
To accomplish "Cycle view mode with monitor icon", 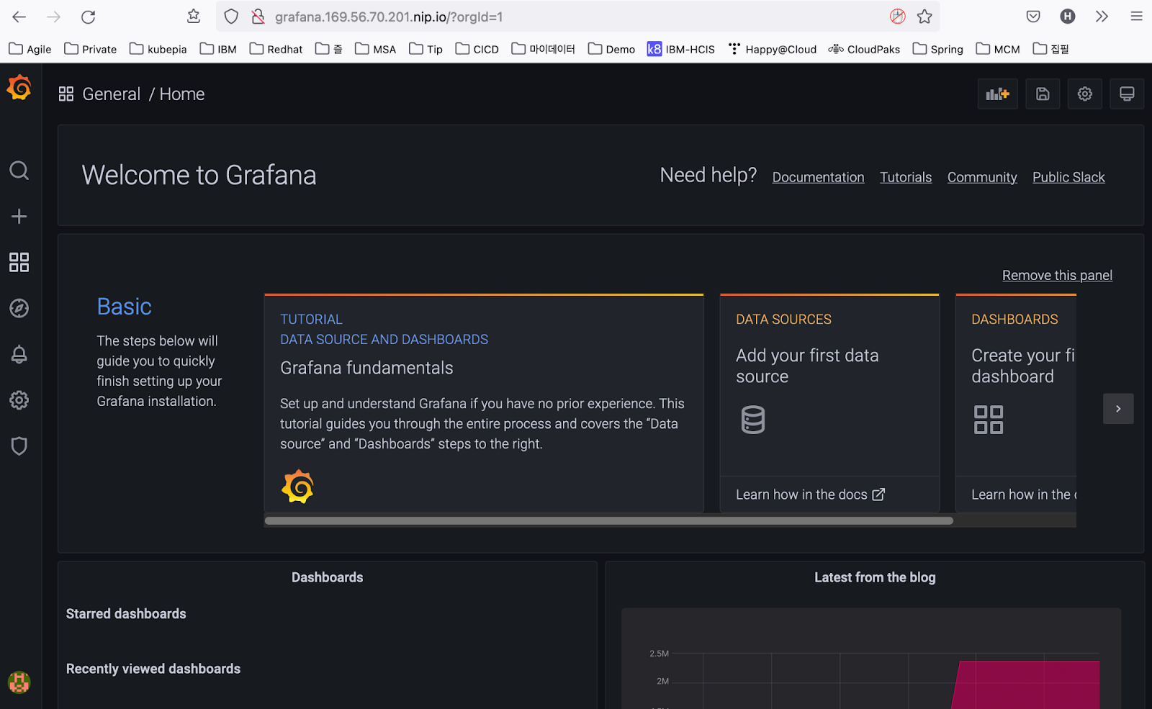I will [x=1127, y=94].
